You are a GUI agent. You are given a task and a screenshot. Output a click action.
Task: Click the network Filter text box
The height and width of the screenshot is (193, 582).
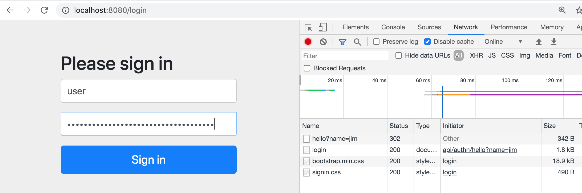point(345,56)
